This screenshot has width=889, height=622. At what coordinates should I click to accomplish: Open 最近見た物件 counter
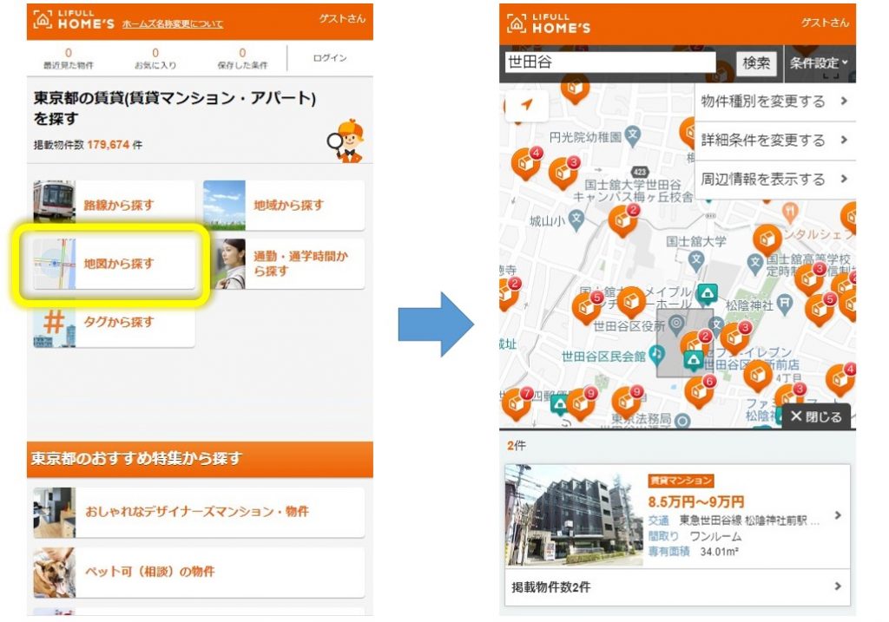click(69, 59)
